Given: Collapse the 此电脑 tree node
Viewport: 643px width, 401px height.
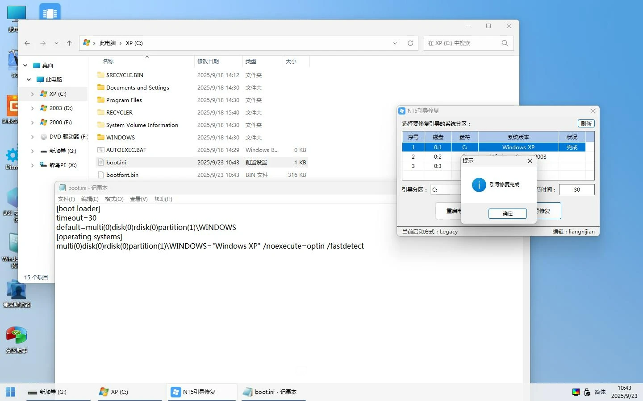Looking at the screenshot, I should (x=29, y=79).
